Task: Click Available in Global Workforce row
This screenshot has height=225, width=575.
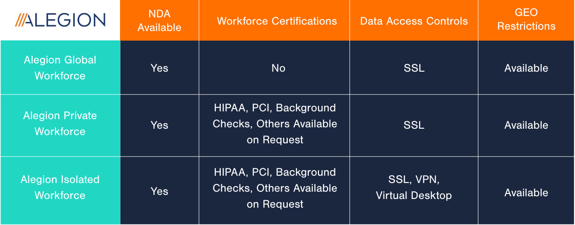Action: coord(526,68)
